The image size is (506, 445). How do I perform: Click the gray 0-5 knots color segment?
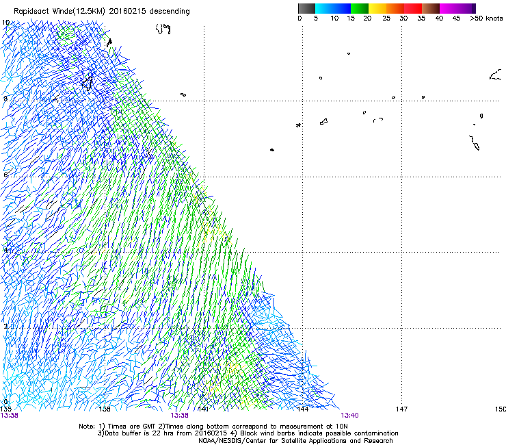[x=306, y=8]
